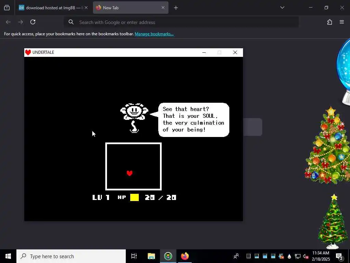Go forward one page in Firefox

click(x=21, y=22)
